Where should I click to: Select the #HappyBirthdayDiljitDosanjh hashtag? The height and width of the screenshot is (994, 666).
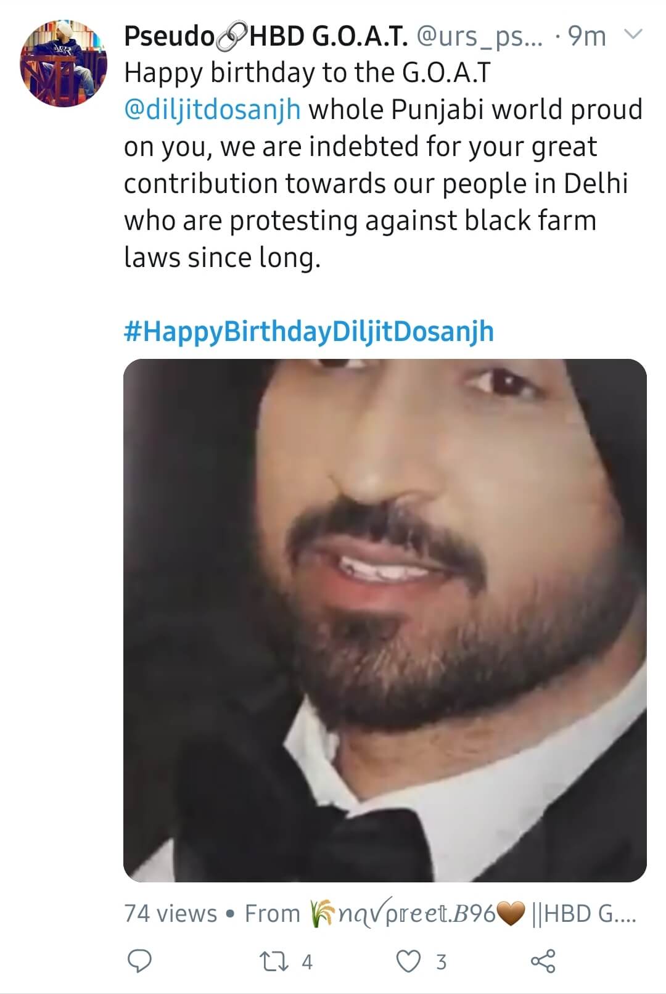(309, 331)
